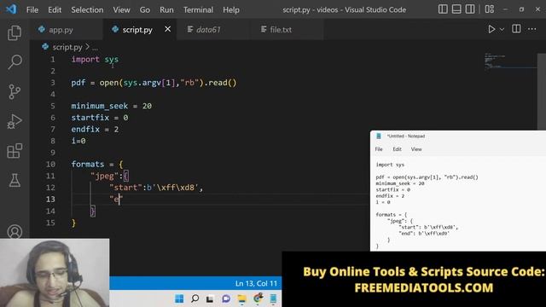Restore down the VS Code window
The height and width of the screenshot is (307, 546).
click(x=521, y=9)
